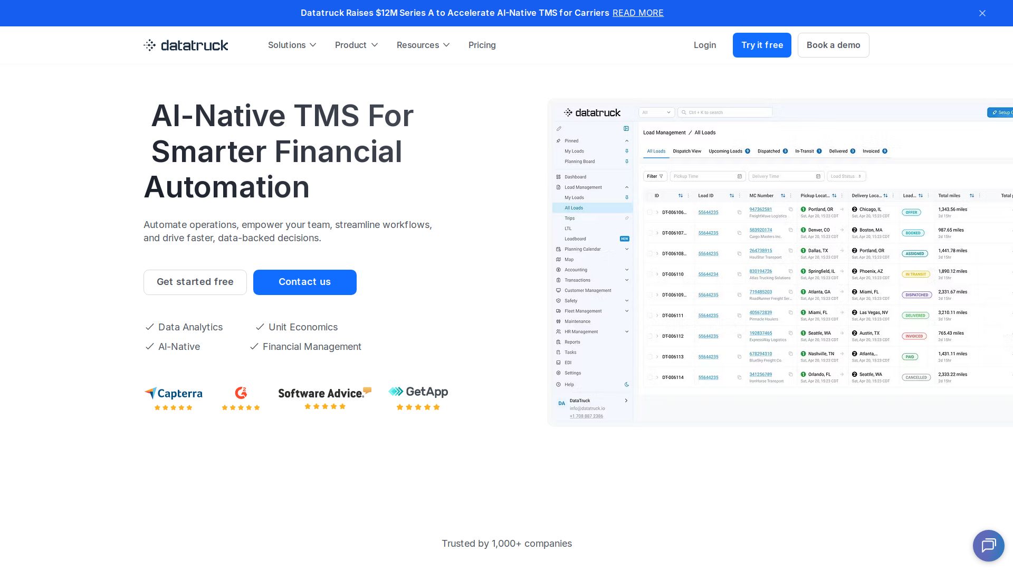Click the Ctrl + K search field
This screenshot has width=1013, height=570.
tap(725, 112)
